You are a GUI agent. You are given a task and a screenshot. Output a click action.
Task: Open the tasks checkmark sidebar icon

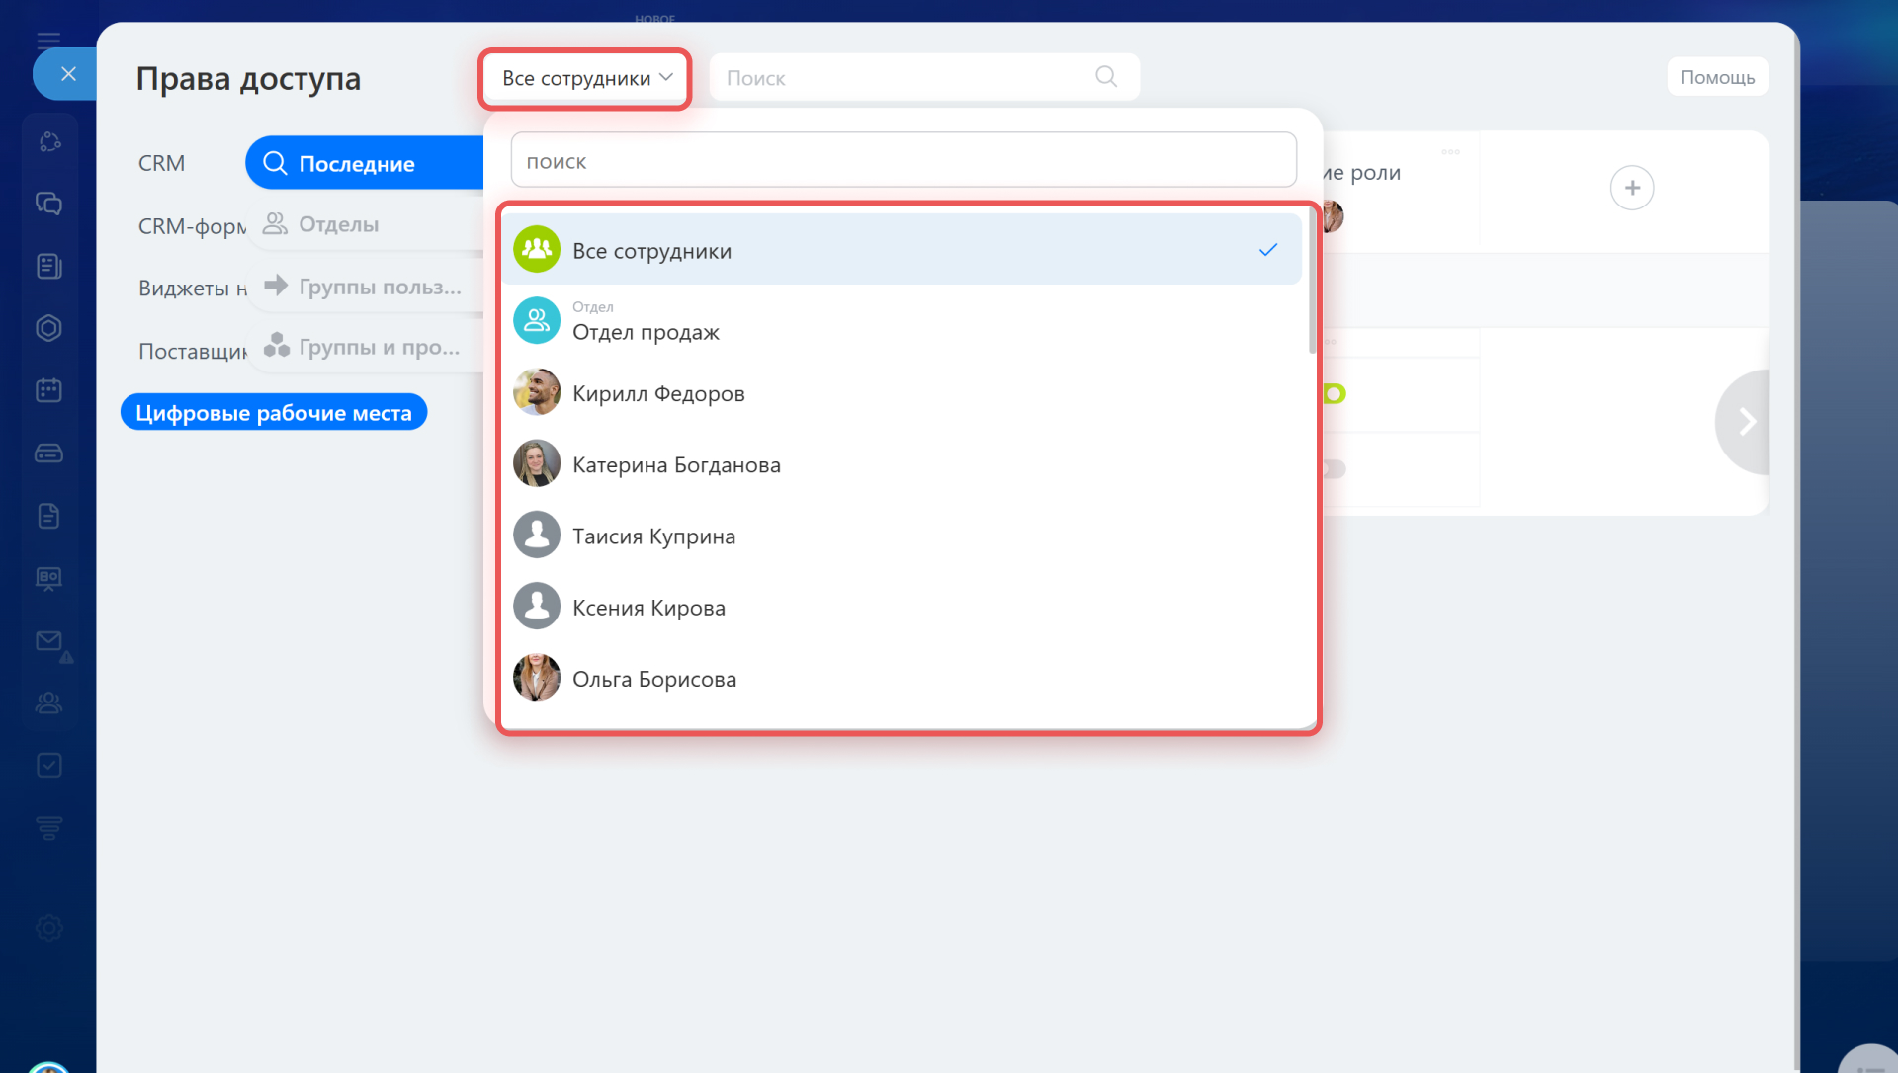48,765
